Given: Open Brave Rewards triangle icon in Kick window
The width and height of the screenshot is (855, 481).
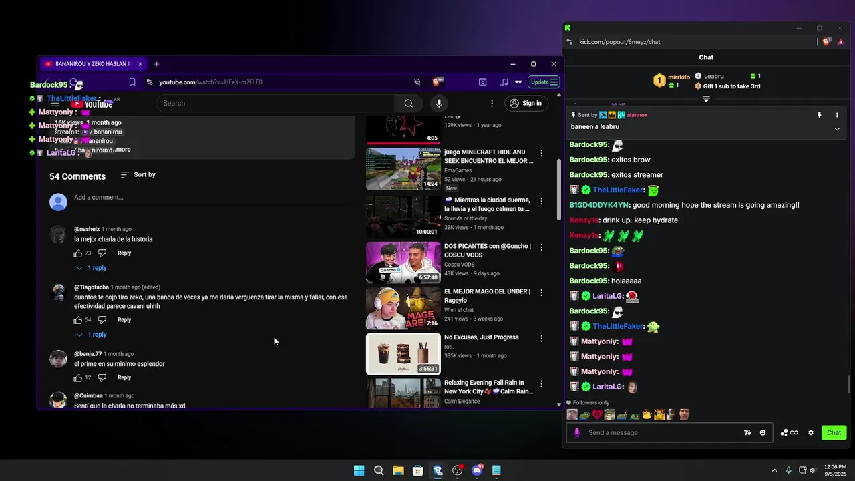Looking at the screenshot, I should click(841, 41).
